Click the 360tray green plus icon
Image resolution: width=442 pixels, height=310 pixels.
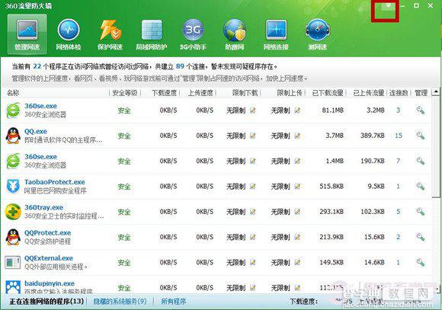13,212
